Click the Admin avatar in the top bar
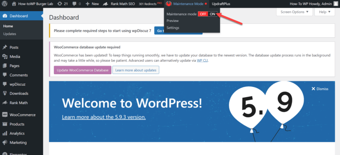 click(335, 4)
